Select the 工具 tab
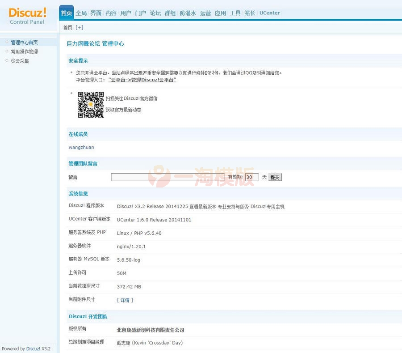This screenshot has height=353, width=402. [x=235, y=13]
